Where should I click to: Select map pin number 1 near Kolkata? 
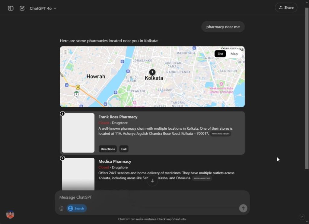point(152,72)
